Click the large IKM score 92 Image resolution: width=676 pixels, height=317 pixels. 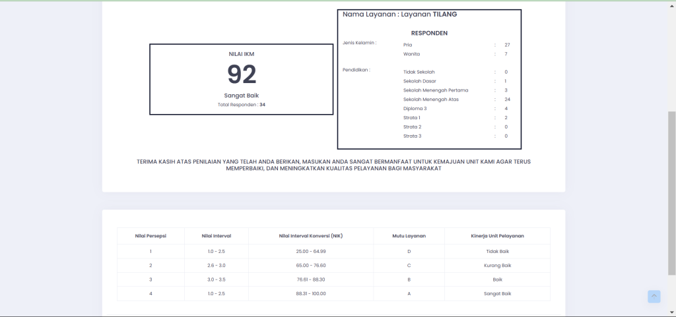[x=242, y=75]
